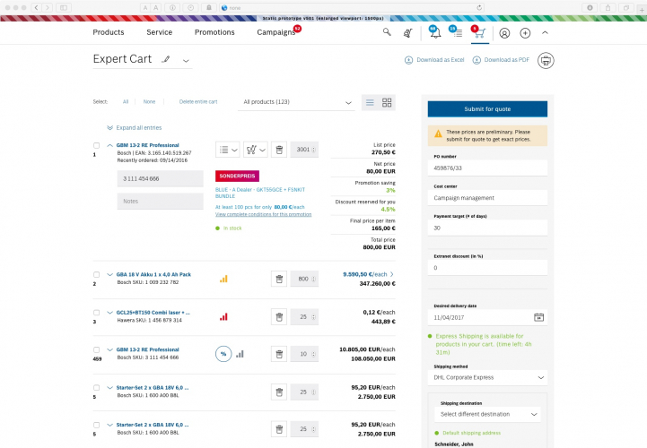647x448 pixels.
Task: Open the cart action dropdown on row 1
Action: [x=256, y=150]
